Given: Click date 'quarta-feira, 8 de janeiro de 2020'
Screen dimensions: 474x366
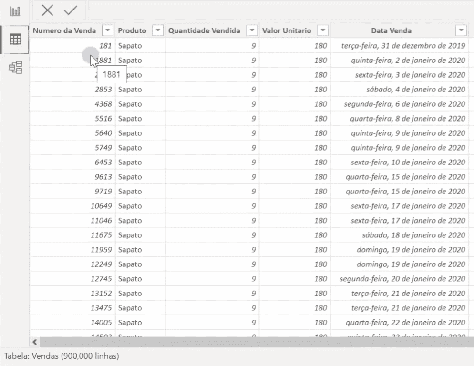Looking at the screenshot, I should 408,119.
